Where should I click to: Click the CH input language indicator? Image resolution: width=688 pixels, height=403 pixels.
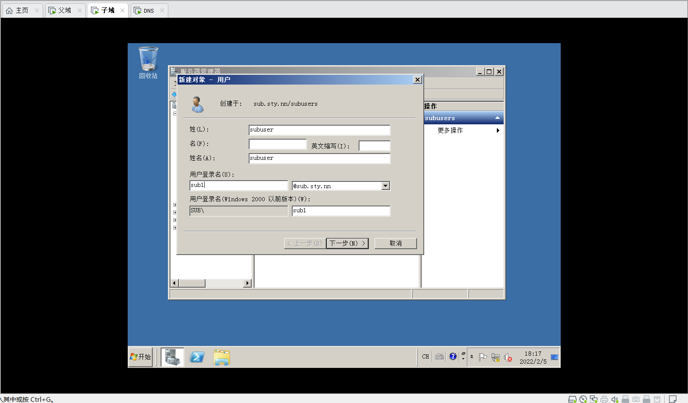pos(425,356)
